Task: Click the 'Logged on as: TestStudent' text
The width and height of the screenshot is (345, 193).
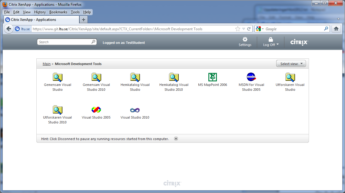Action: [x=124, y=43]
